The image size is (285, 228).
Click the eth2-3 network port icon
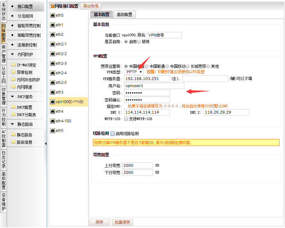pos(53,63)
